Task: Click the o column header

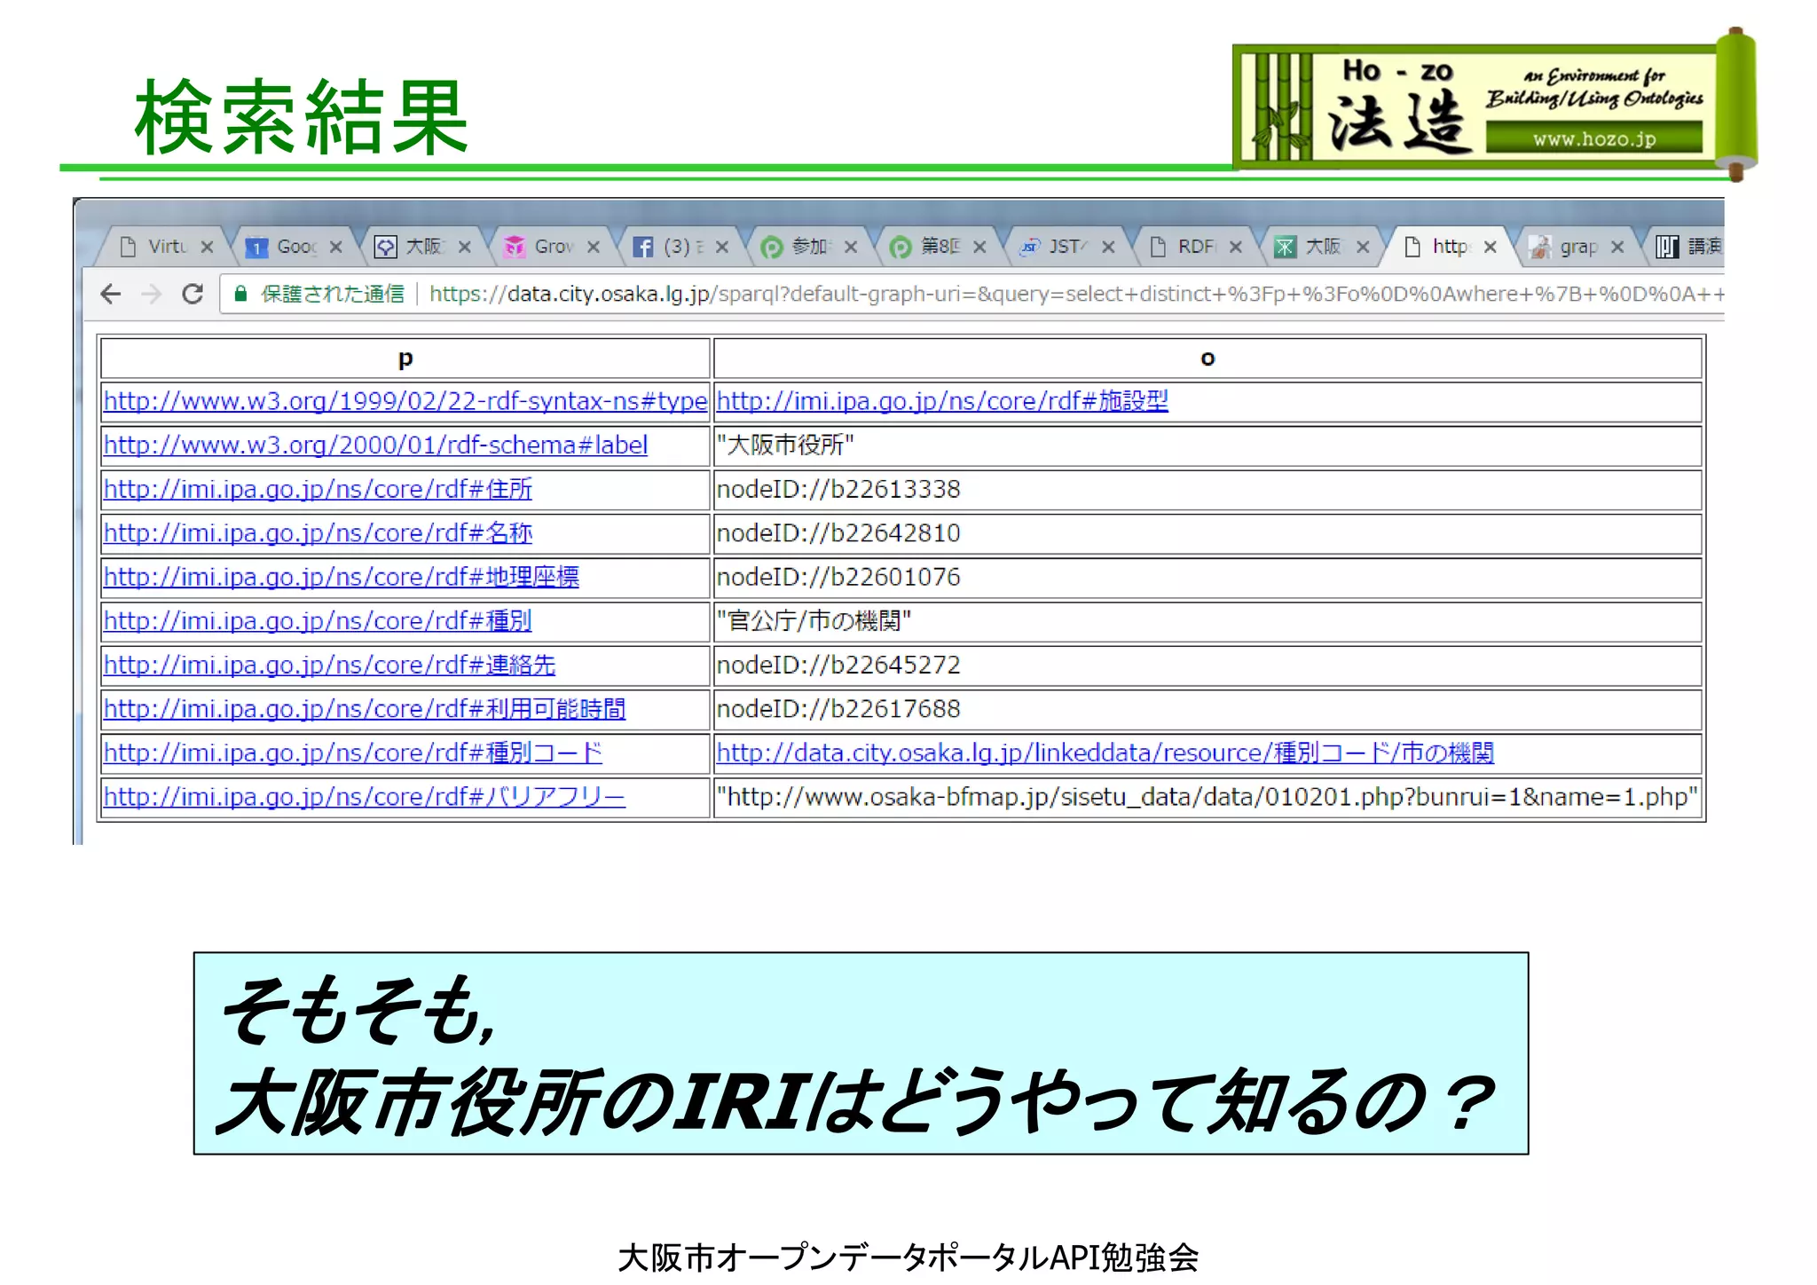Action: [x=1207, y=359]
